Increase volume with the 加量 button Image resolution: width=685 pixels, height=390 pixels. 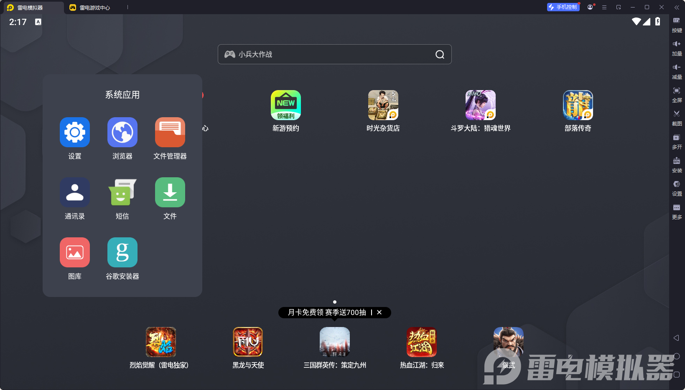677,48
